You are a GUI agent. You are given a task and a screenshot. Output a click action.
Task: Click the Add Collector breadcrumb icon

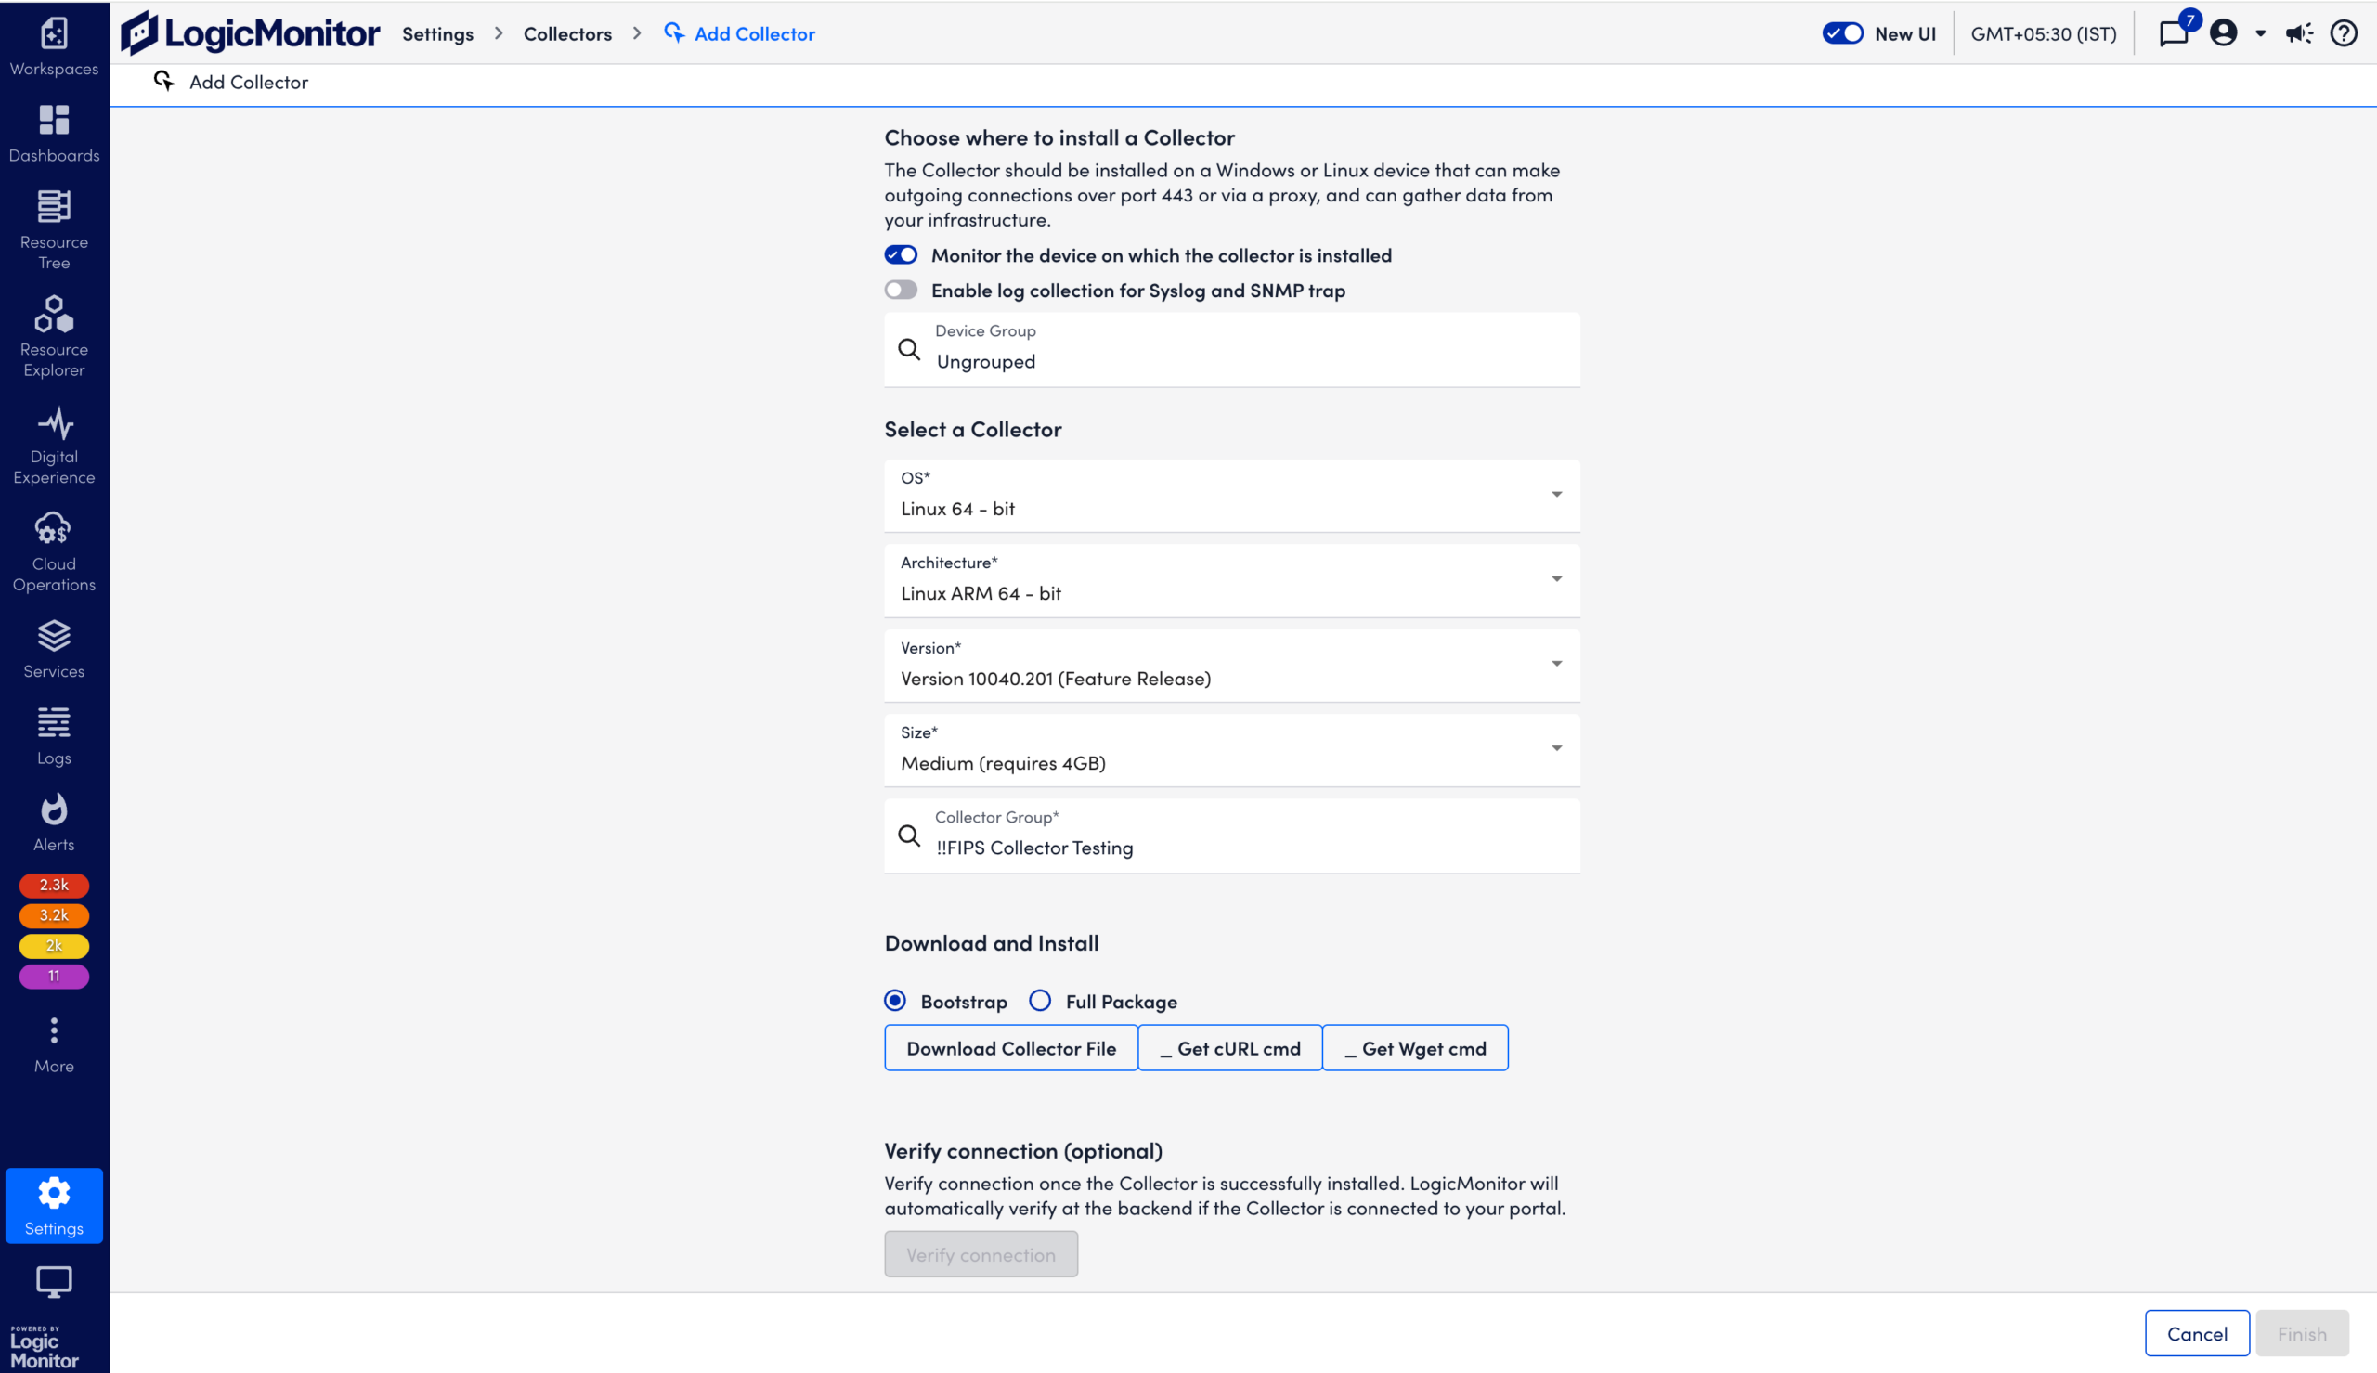pos(674,33)
